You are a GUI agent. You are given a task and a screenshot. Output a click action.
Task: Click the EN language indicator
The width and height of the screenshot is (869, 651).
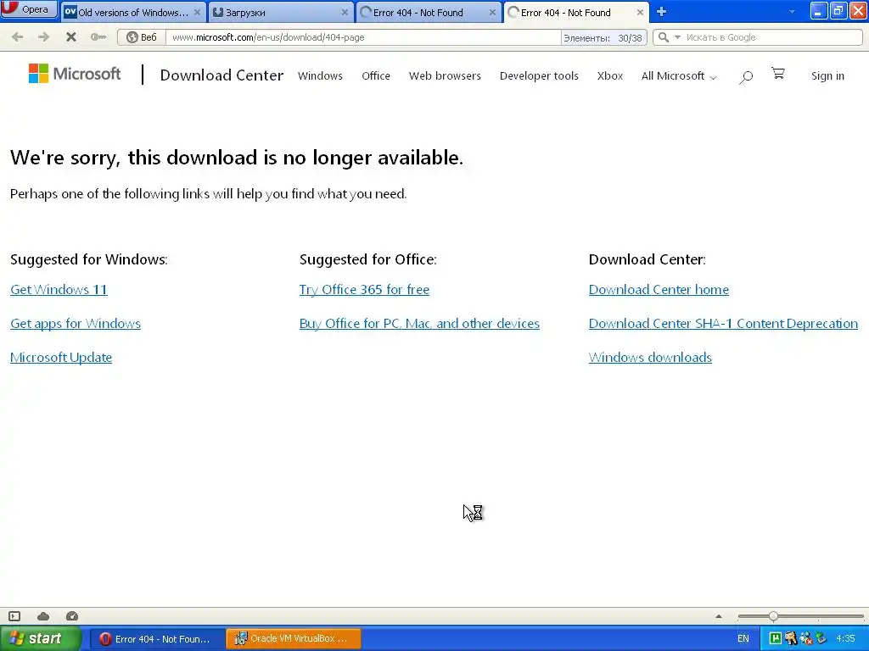pyautogui.click(x=743, y=639)
